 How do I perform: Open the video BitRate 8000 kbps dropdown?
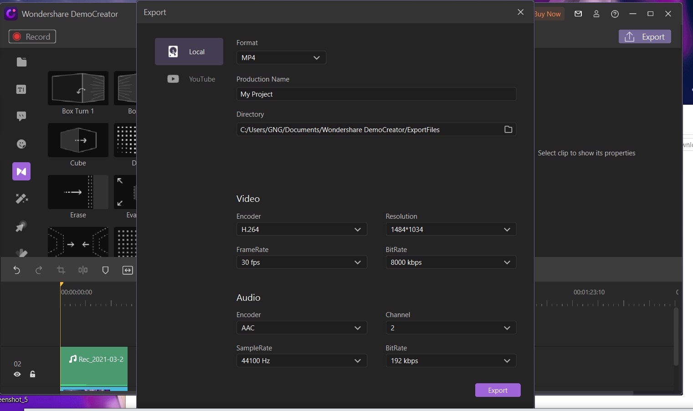pos(451,262)
